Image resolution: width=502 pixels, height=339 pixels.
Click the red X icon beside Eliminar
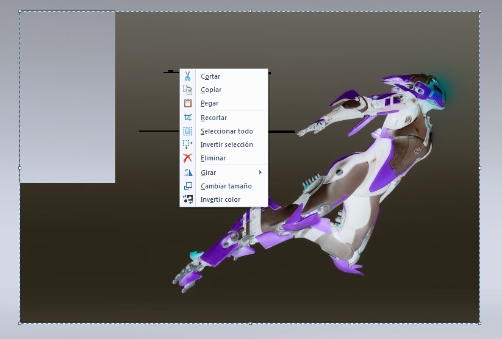coord(188,158)
